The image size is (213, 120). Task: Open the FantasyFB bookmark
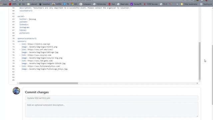click(136, 4)
